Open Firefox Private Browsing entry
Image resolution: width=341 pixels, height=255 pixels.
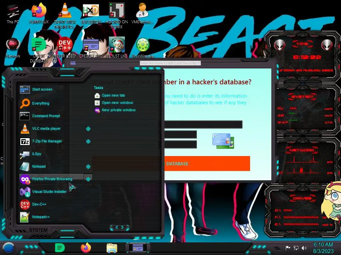click(51, 179)
